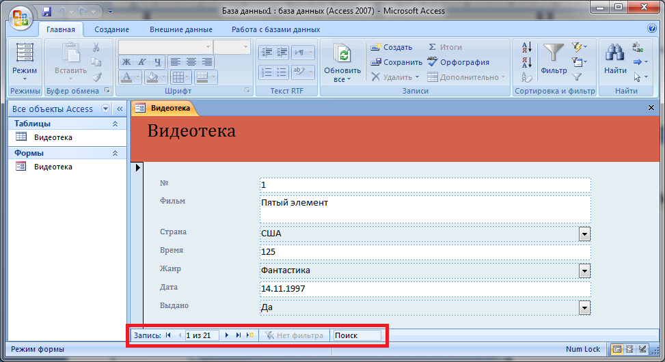Click the Format Painter brush icon
The image size is (665, 362).
[x=96, y=76]
